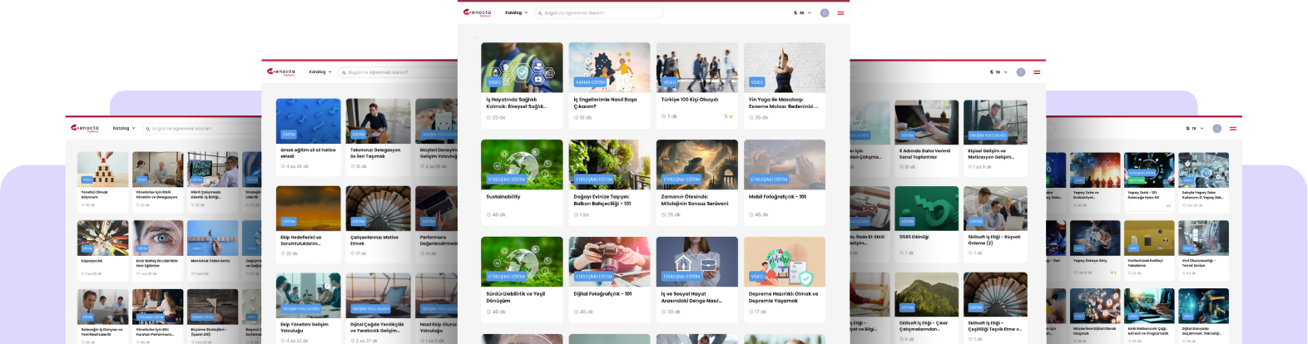Click the 45 dk duration under Mobil Fotoğrafçılık
This screenshot has width=1308, height=344.
(758, 214)
